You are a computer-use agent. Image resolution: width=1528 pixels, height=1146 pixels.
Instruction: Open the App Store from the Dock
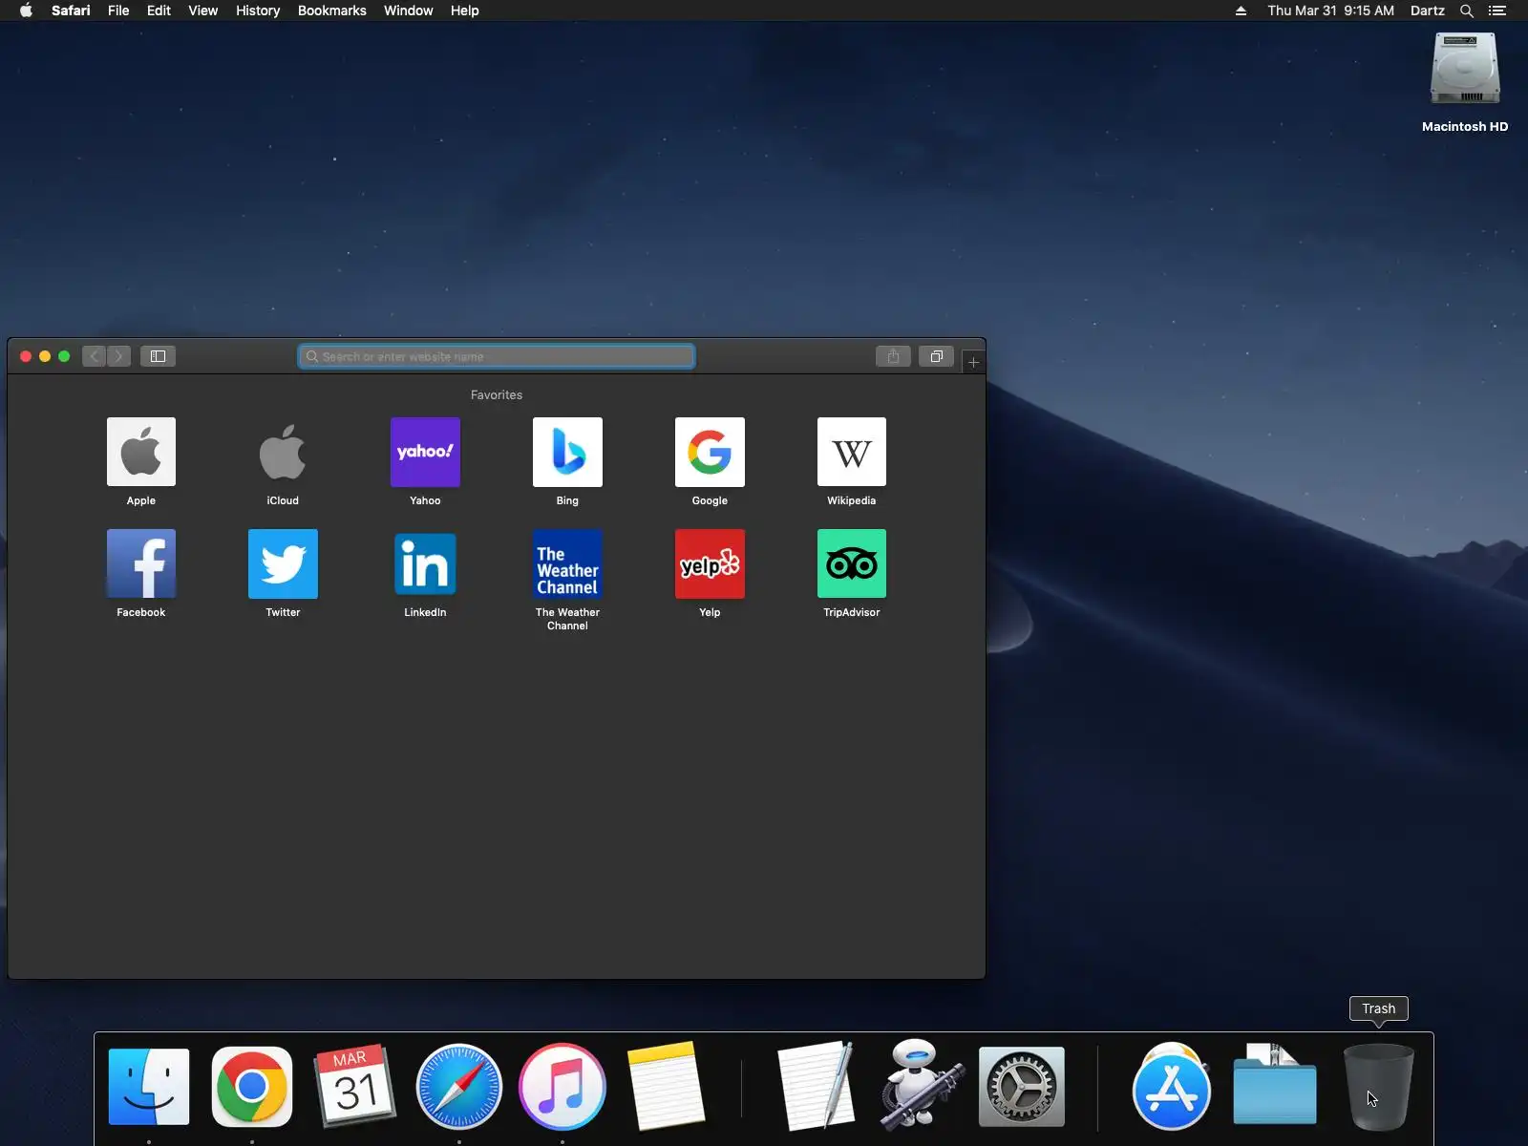click(x=1172, y=1088)
